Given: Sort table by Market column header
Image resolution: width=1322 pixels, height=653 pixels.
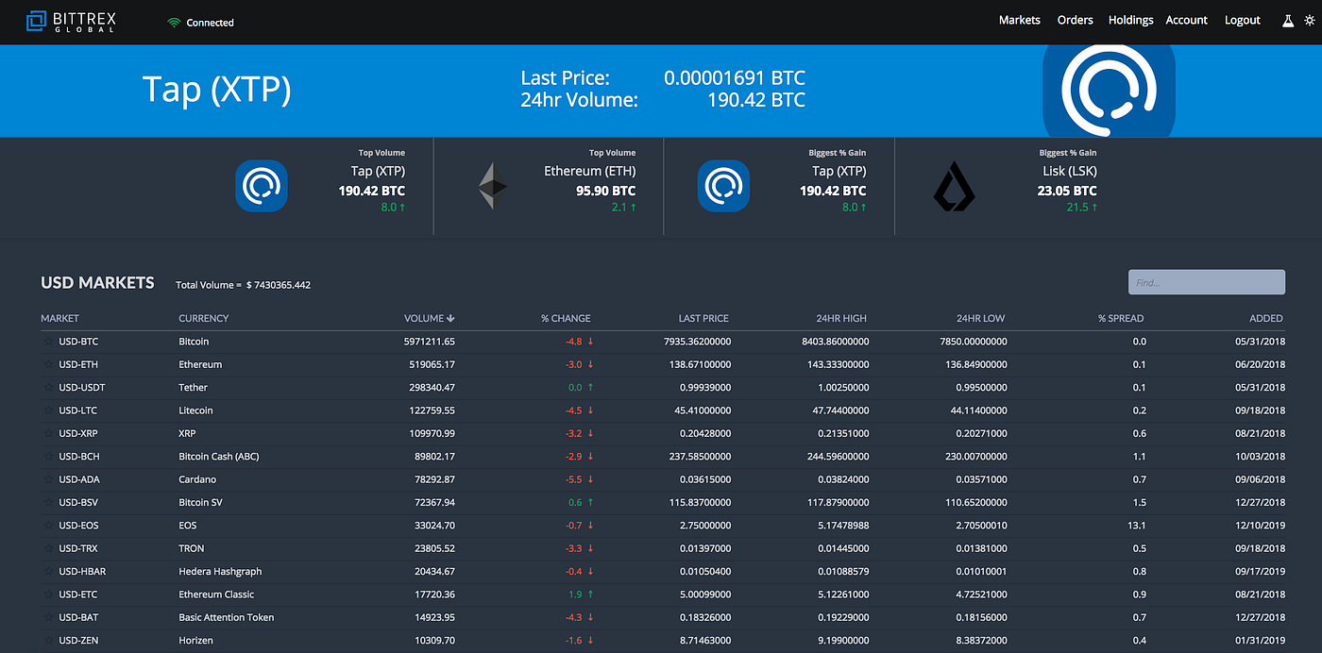Looking at the screenshot, I should tap(59, 318).
